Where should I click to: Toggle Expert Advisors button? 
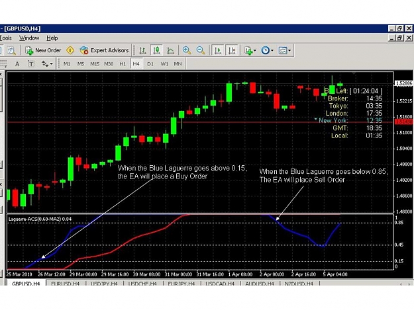pos(104,50)
